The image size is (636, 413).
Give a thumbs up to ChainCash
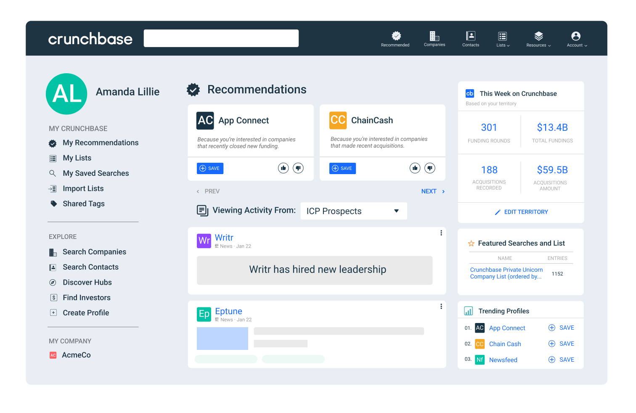(415, 168)
